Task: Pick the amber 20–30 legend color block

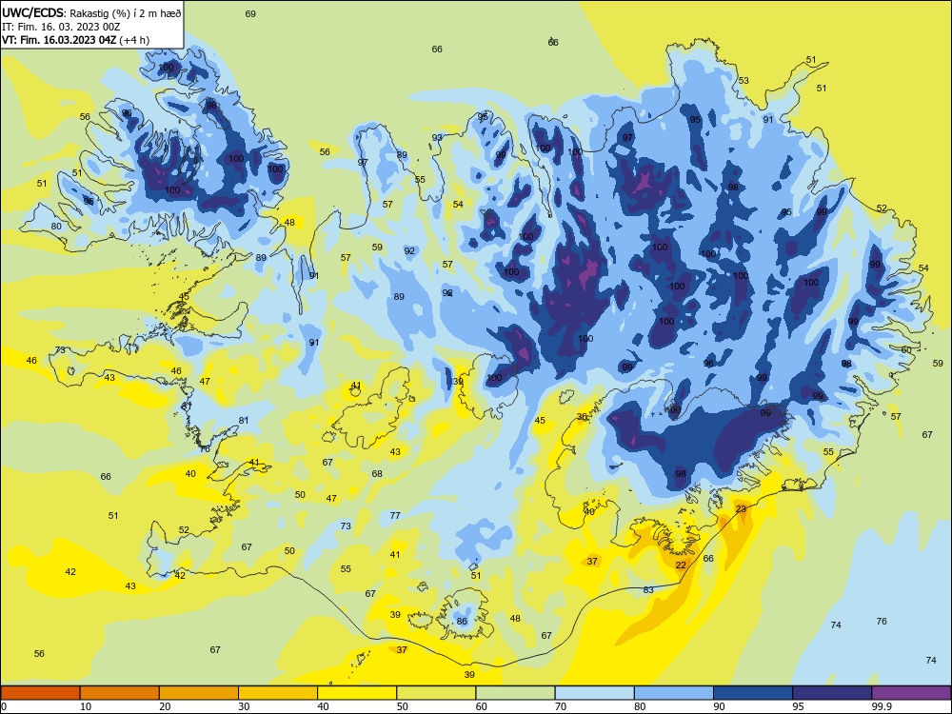Action: pyautogui.click(x=199, y=693)
